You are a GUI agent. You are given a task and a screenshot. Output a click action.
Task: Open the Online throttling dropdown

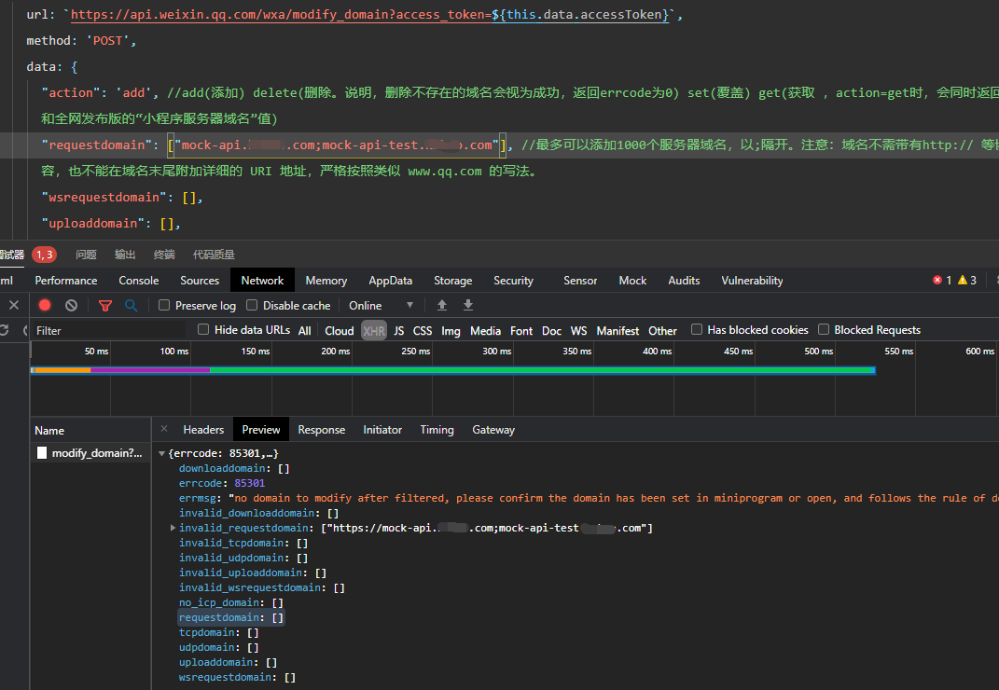pos(381,306)
